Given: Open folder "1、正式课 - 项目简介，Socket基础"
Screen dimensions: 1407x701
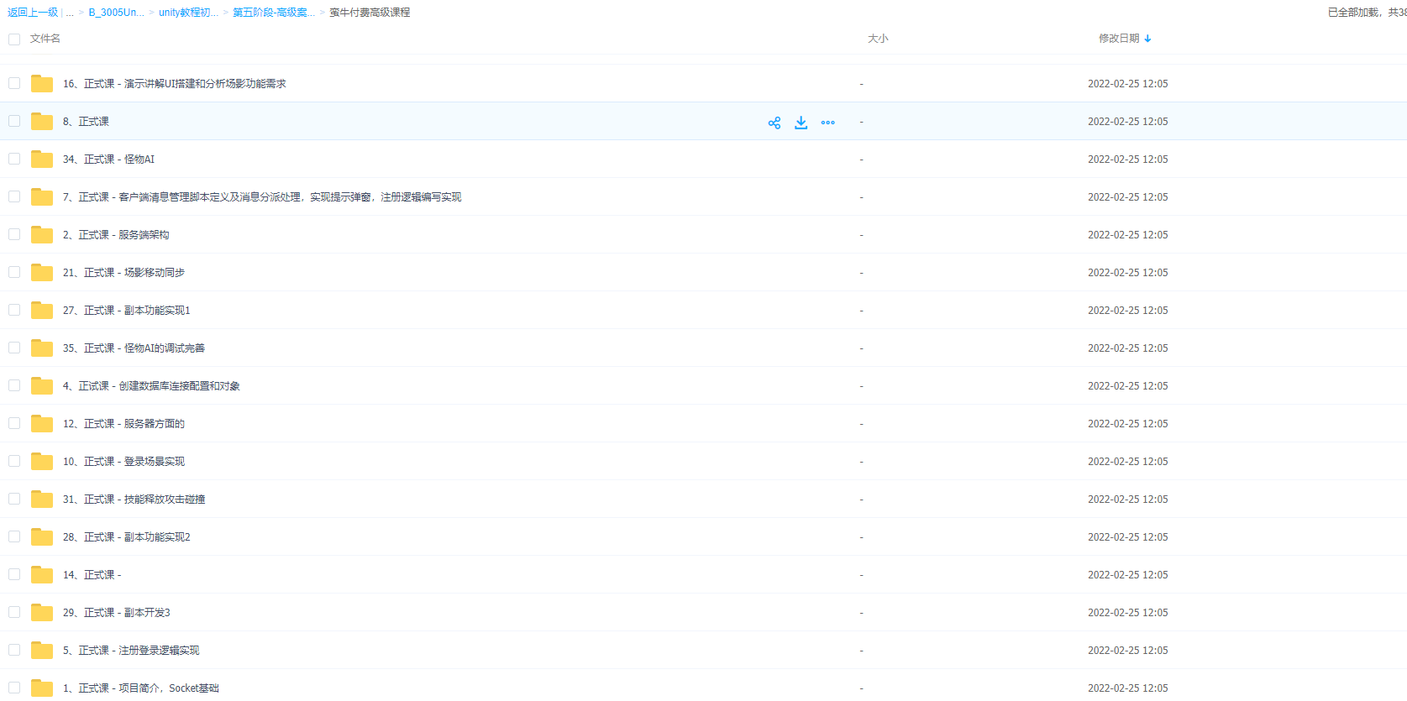Looking at the screenshot, I should 141,688.
